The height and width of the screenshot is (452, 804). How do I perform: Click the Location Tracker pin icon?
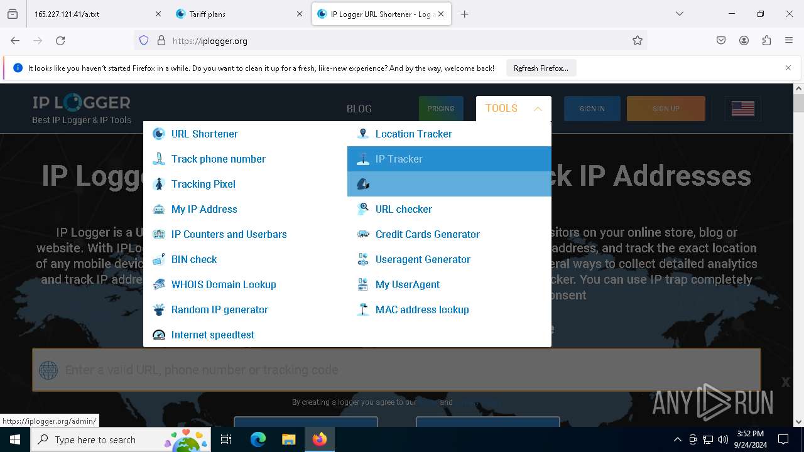363,134
